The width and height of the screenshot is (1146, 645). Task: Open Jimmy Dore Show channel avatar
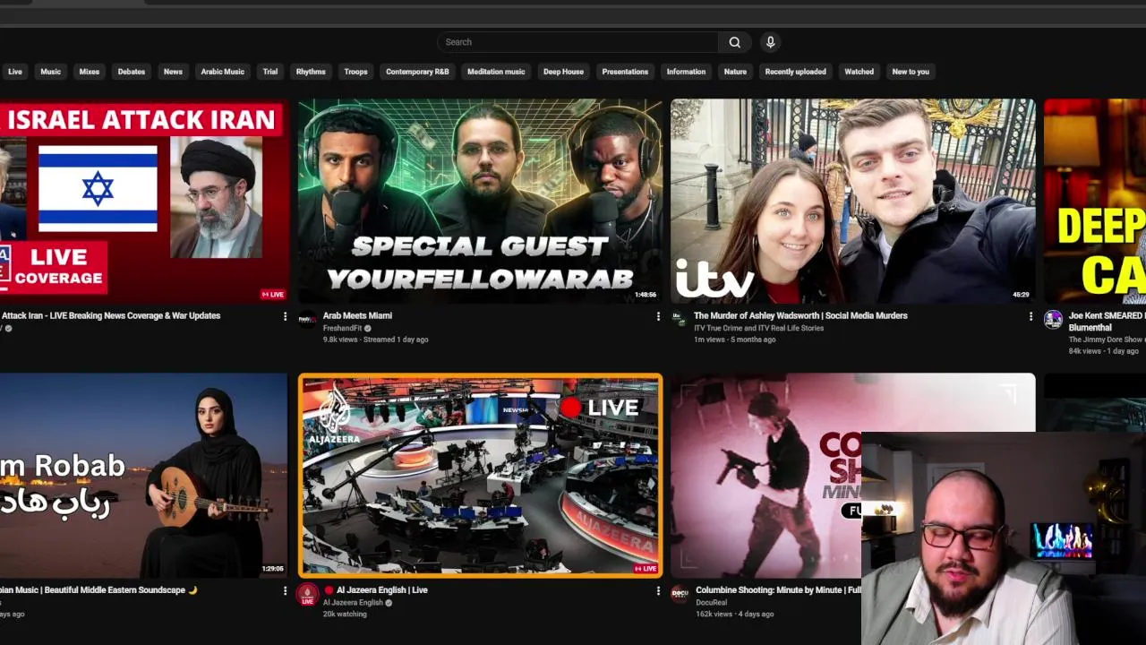pyautogui.click(x=1053, y=320)
